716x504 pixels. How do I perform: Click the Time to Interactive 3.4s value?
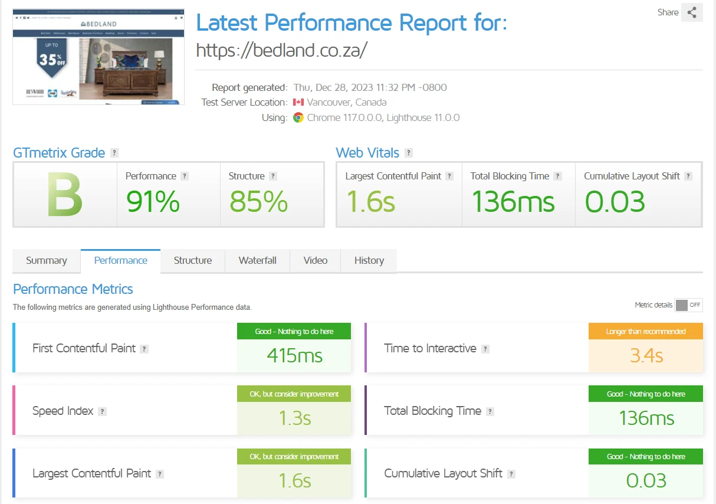tap(646, 356)
